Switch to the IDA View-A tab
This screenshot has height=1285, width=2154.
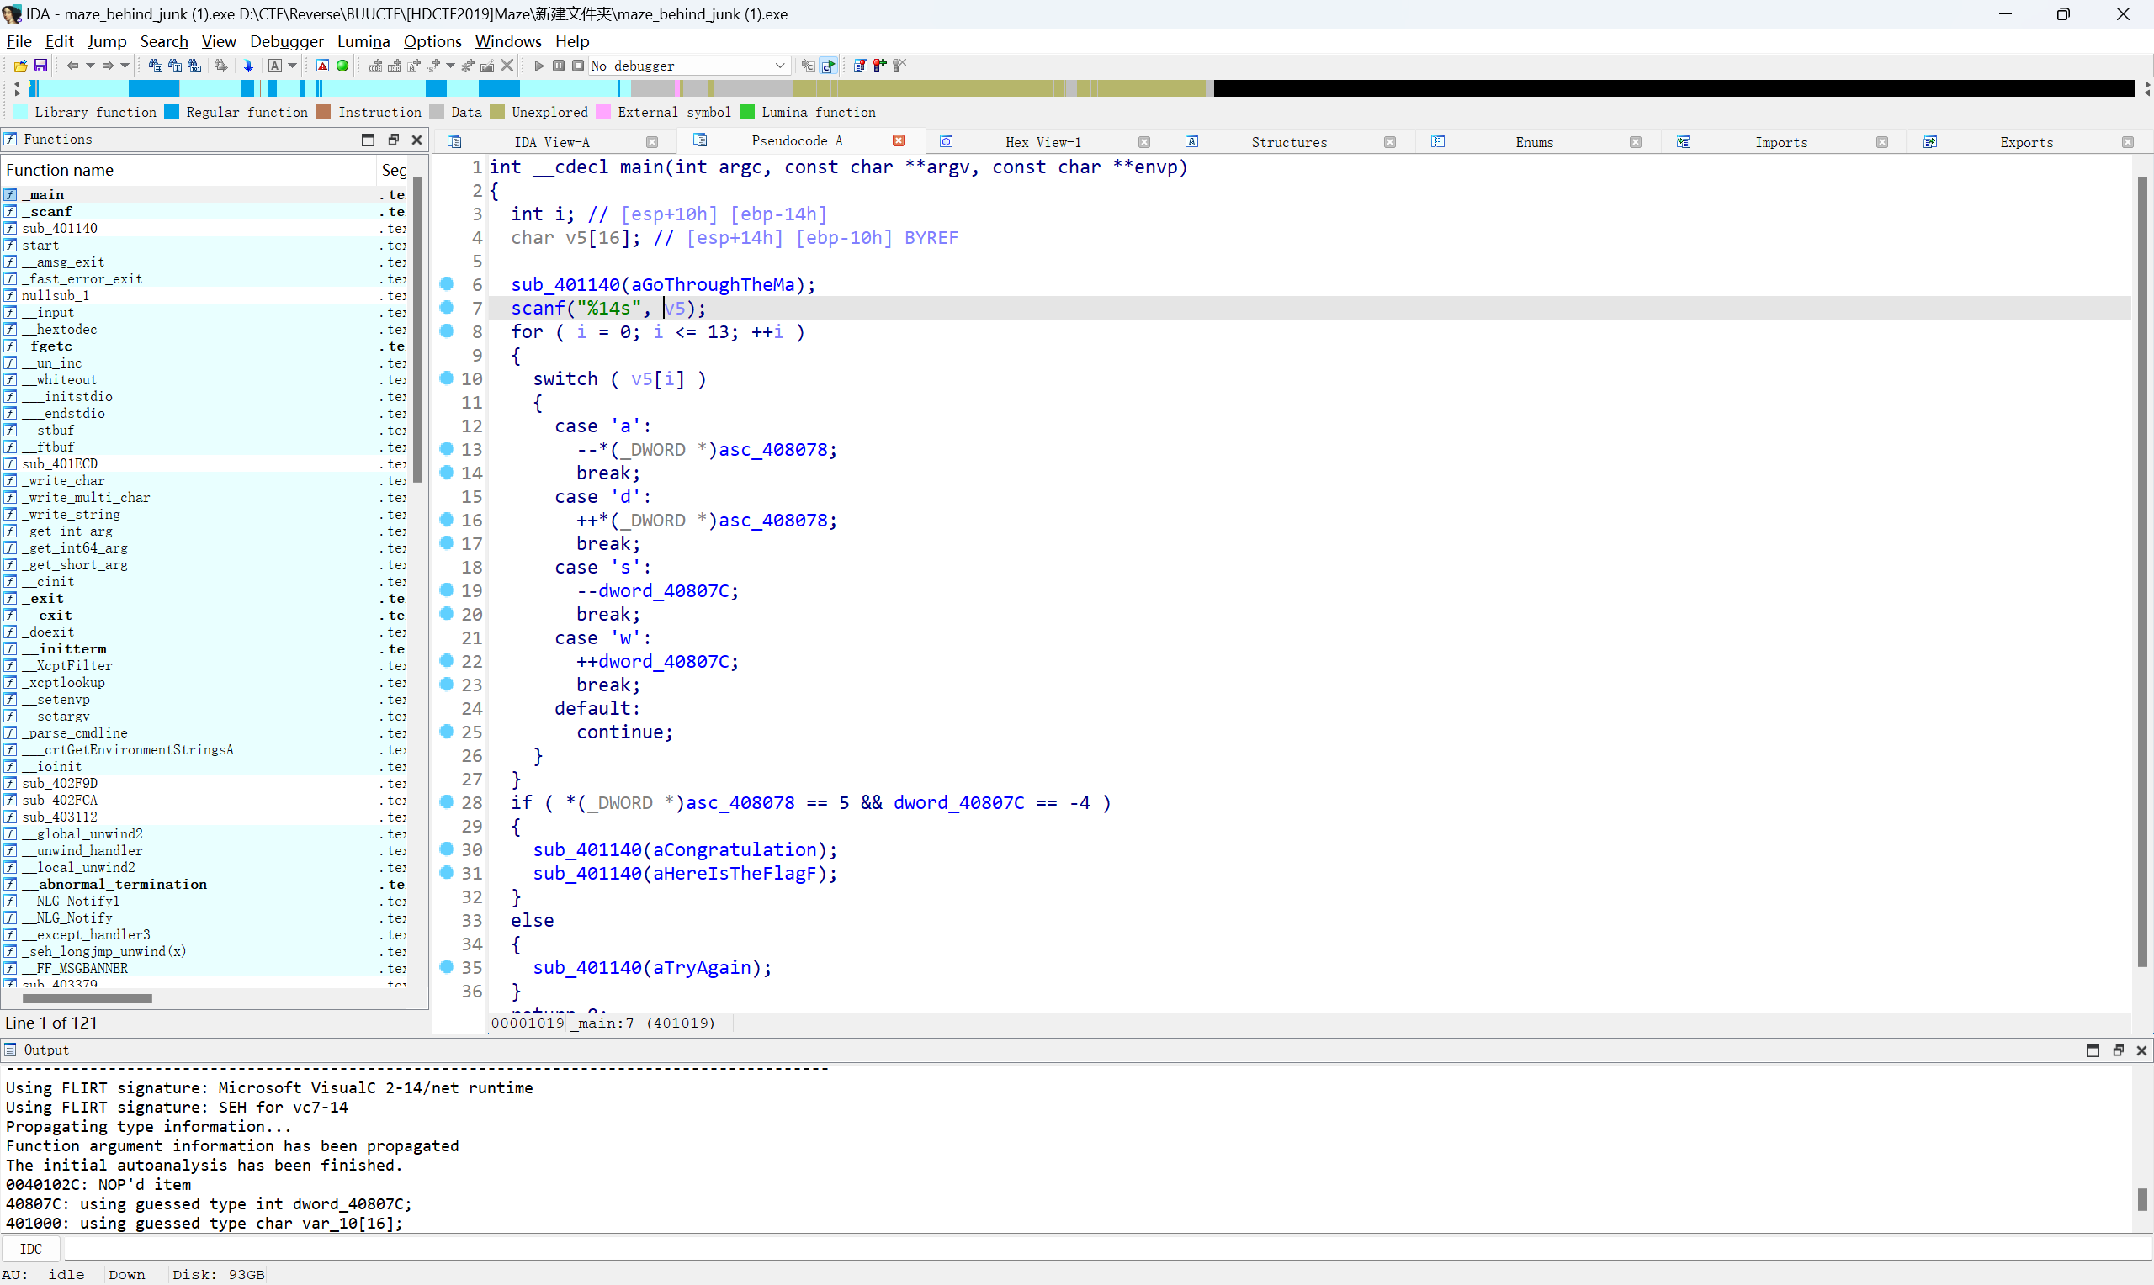[552, 143]
